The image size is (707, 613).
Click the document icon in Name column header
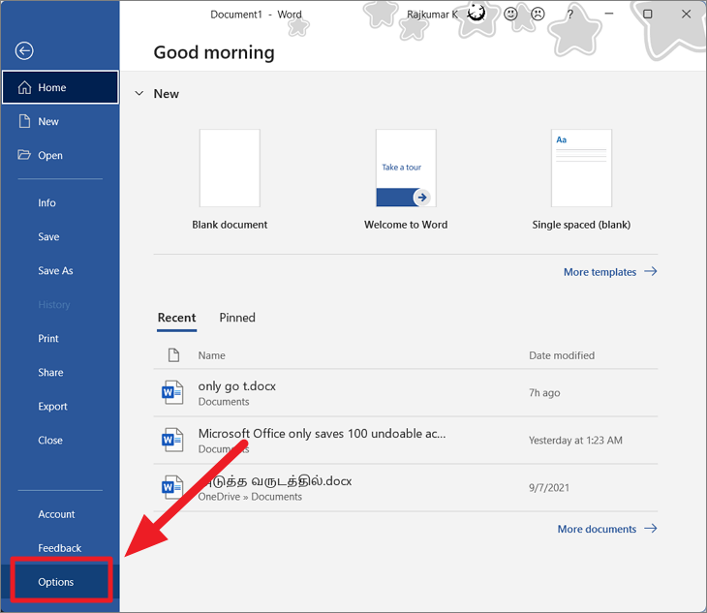coord(173,355)
